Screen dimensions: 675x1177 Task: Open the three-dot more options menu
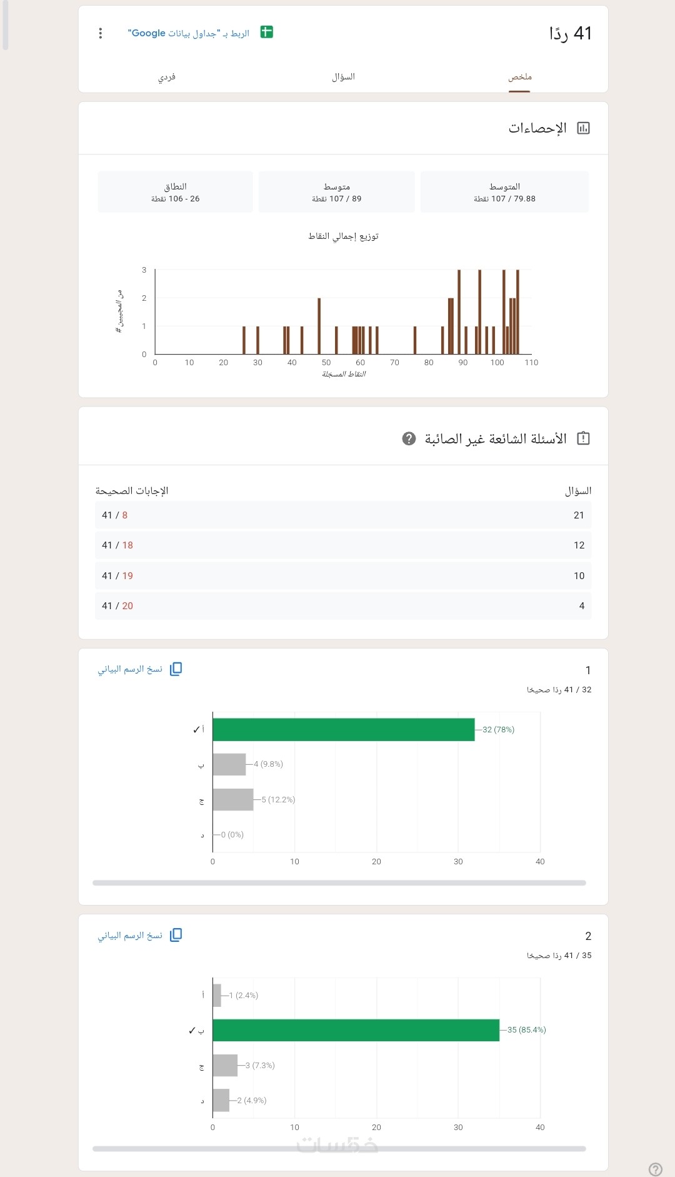[101, 33]
